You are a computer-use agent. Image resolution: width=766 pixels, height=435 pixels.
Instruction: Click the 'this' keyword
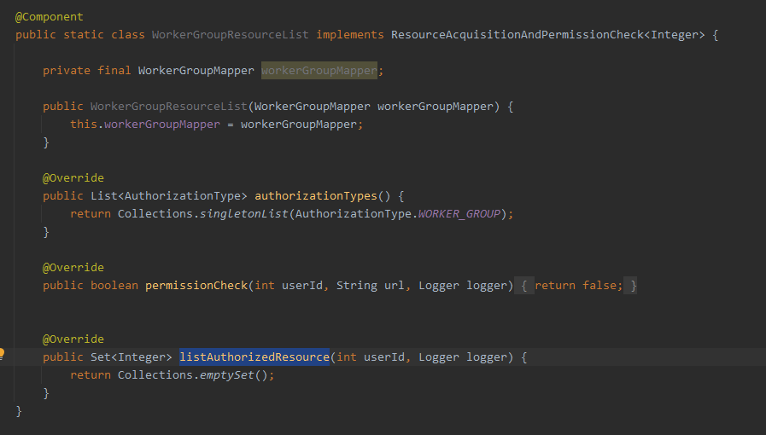(x=84, y=125)
